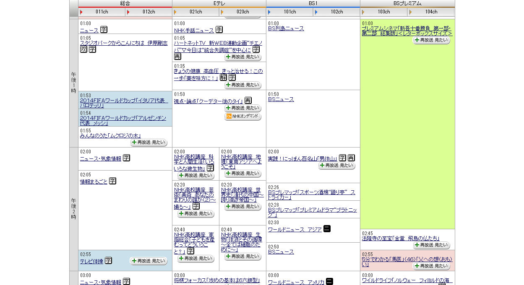The height and width of the screenshot is (285, 524).
Task: Request rebroadcast for プレミアムシネマ 新吾十番勝負
Action: coord(431,40)
